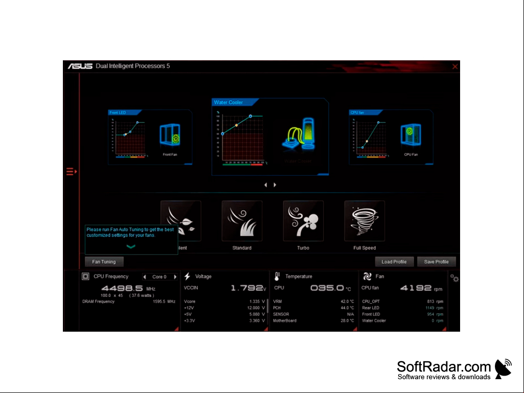This screenshot has height=393, width=524.
Task: Click the Voltage lightning bolt icon
Action: (188, 276)
